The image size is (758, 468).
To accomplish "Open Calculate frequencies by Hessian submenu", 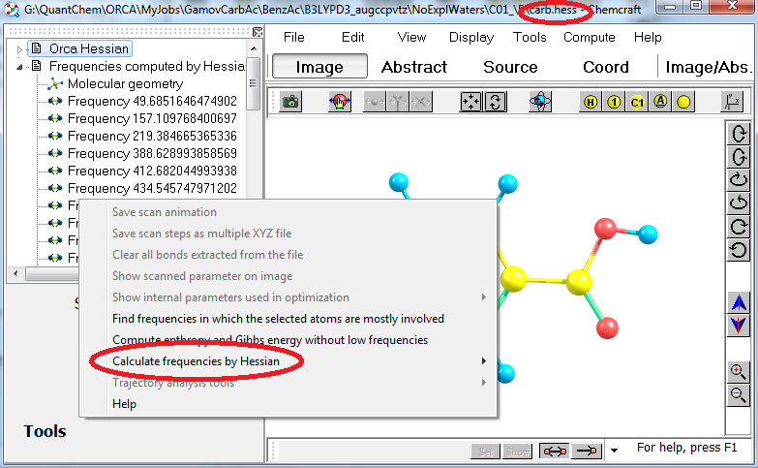I will coord(196,361).
